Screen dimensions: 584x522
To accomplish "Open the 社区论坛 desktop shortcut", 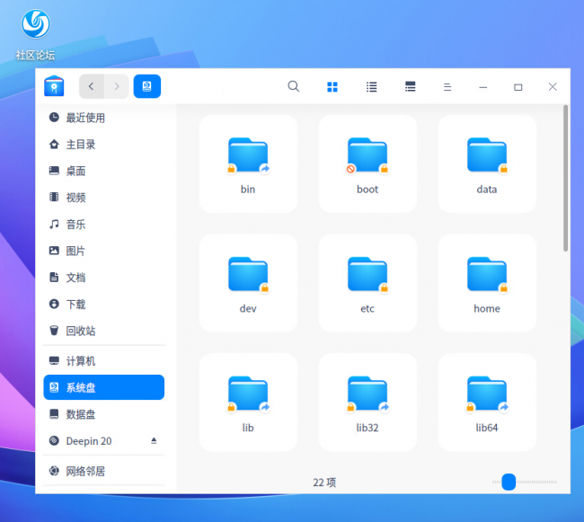I will [x=35, y=35].
